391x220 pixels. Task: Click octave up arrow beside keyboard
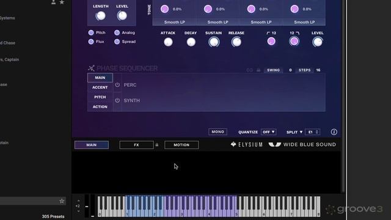click(x=79, y=201)
